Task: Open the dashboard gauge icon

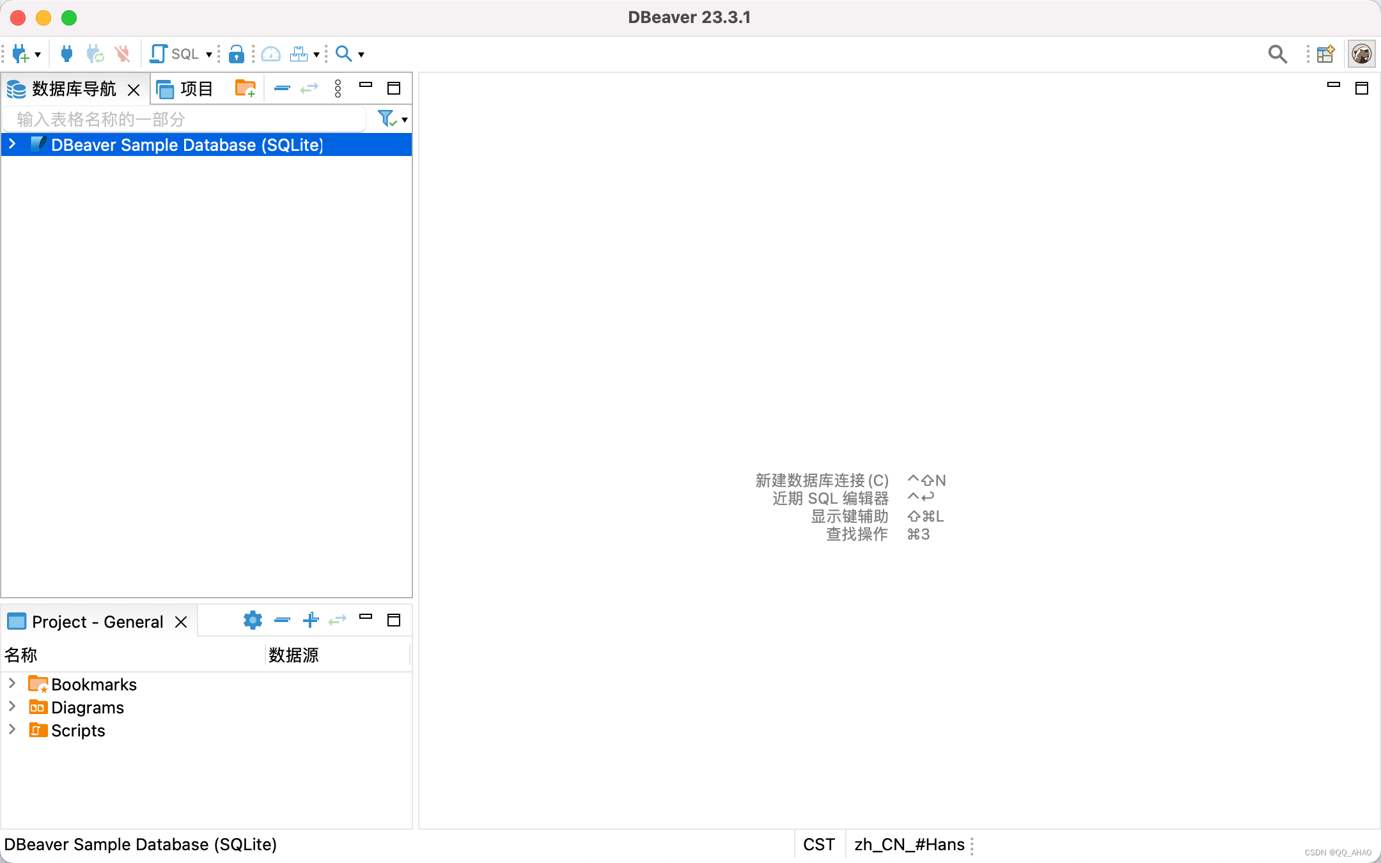Action: 271,54
